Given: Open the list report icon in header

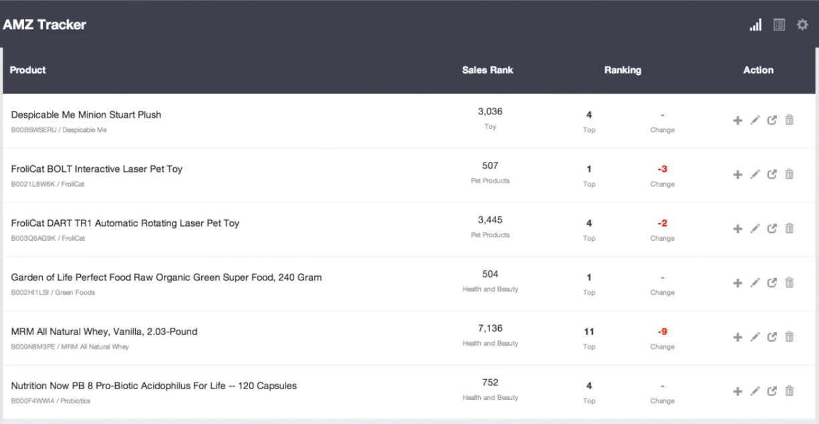Looking at the screenshot, I should [779, 25].
